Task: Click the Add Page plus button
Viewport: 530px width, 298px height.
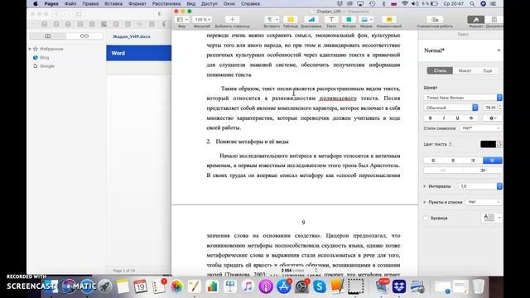Action: tap(232, 20)
